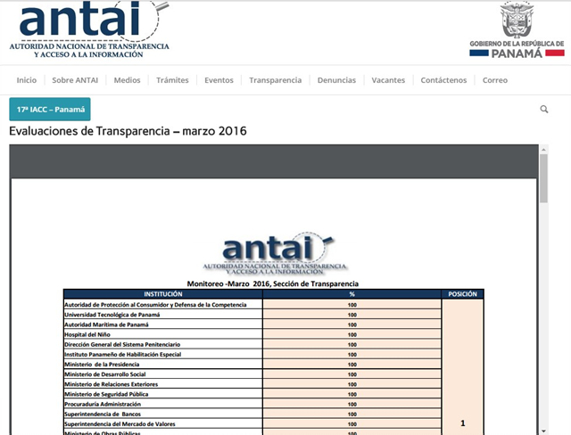Open the Vacantes menu

pyautogui.click(x=388, y=80)
